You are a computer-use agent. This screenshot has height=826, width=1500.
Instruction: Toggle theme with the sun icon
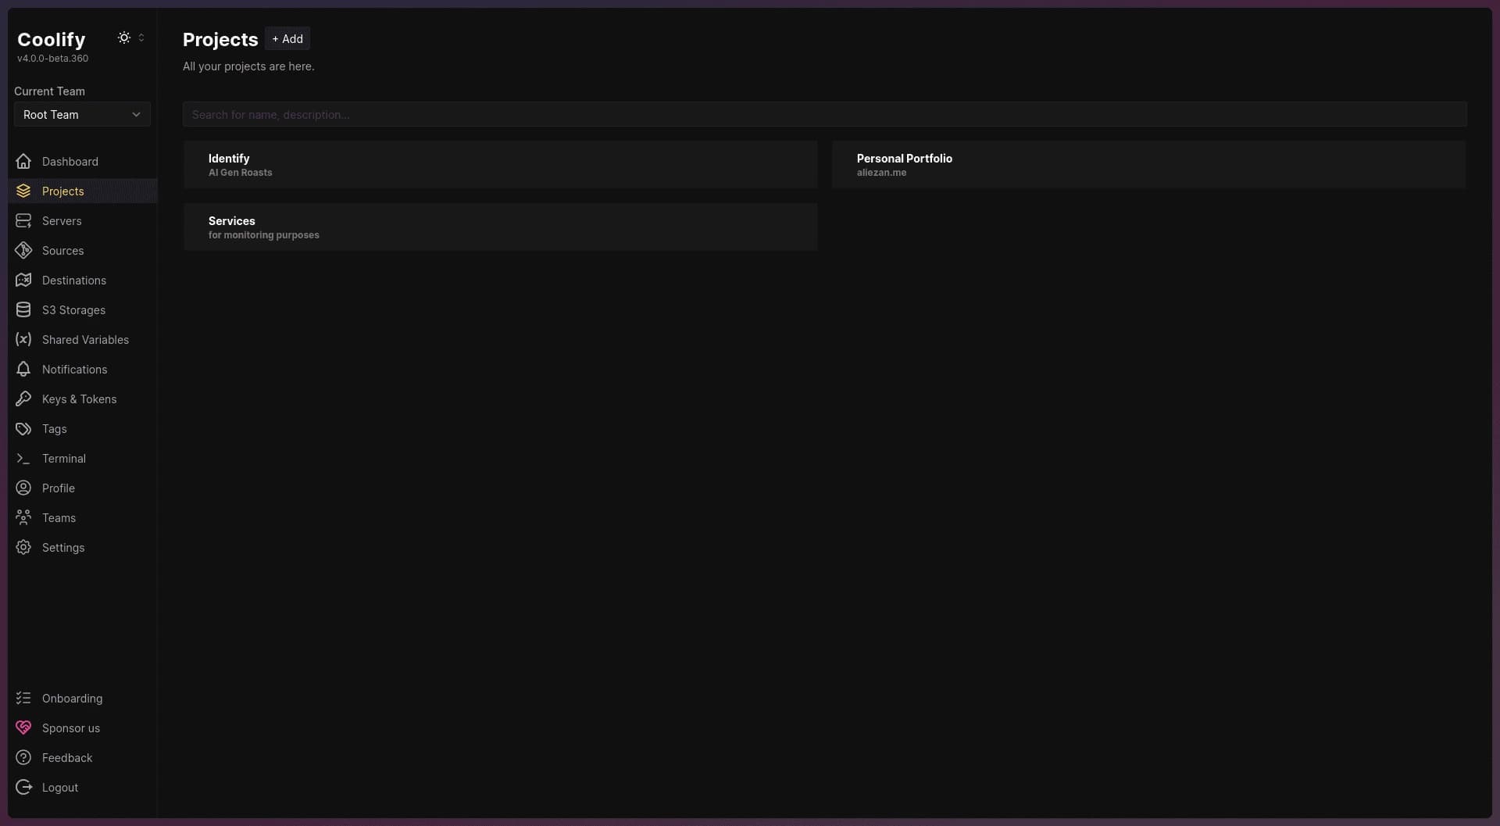123,38
